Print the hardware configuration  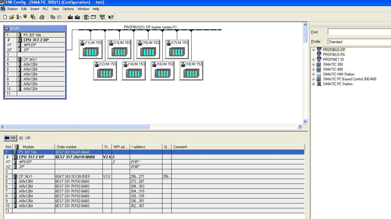pyautogui.click(x=42, y=17)
